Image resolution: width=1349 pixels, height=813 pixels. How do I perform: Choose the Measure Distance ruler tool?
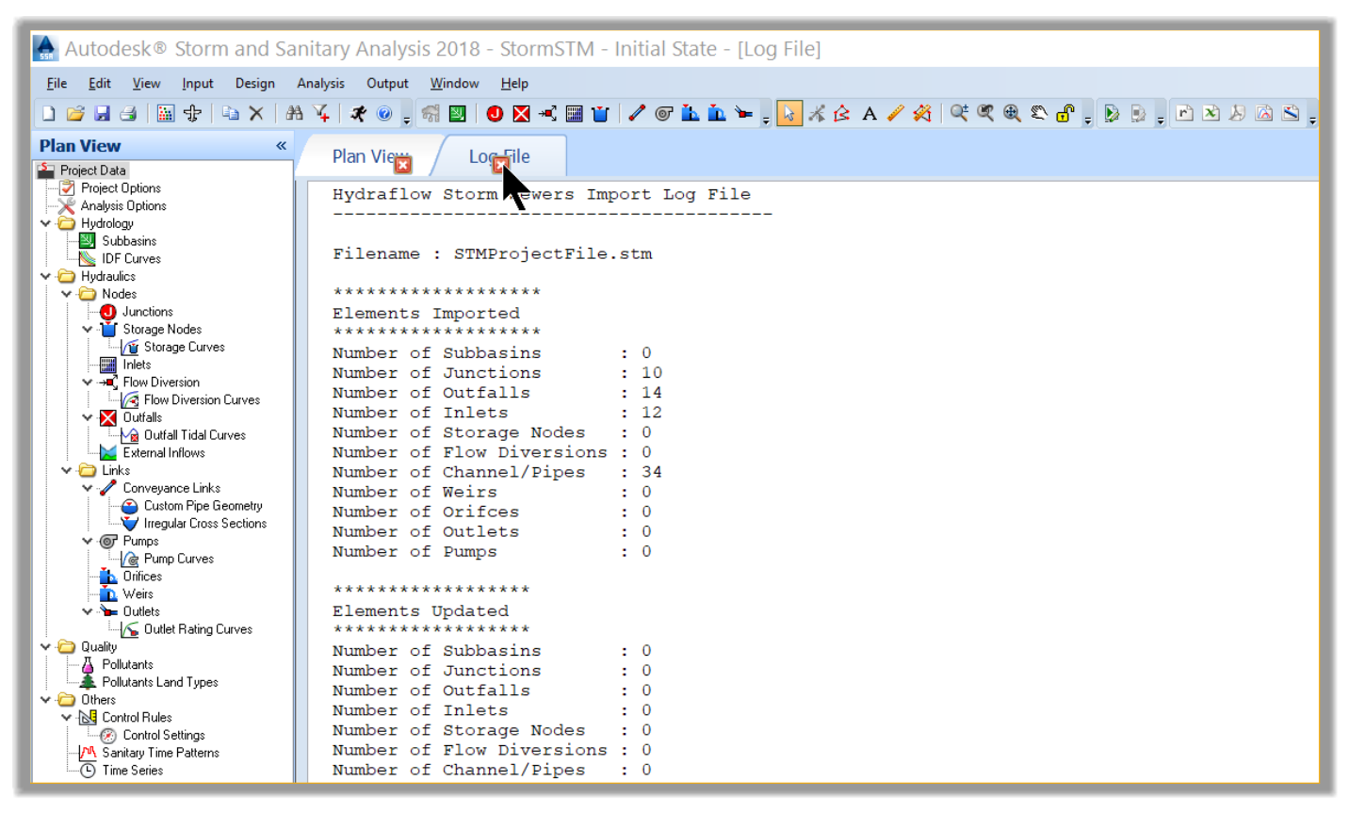(x=896, y=114)
